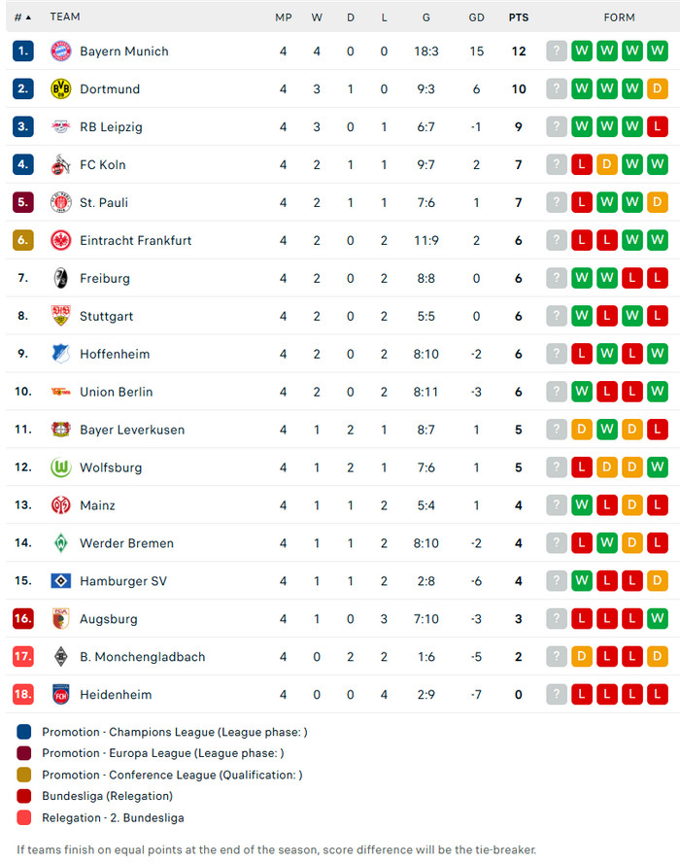Open the Heidenheim team page
680x863 pixels.
(116, 695)
